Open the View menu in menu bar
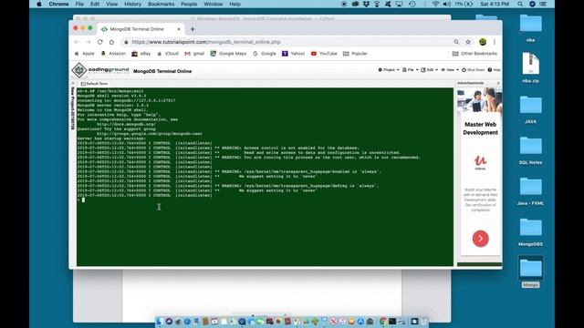 click(111, 4)
